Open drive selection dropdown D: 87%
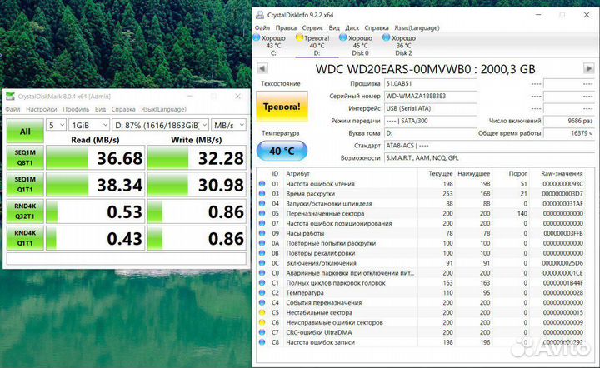Screen dimensions: 600x368 (161, 125)
